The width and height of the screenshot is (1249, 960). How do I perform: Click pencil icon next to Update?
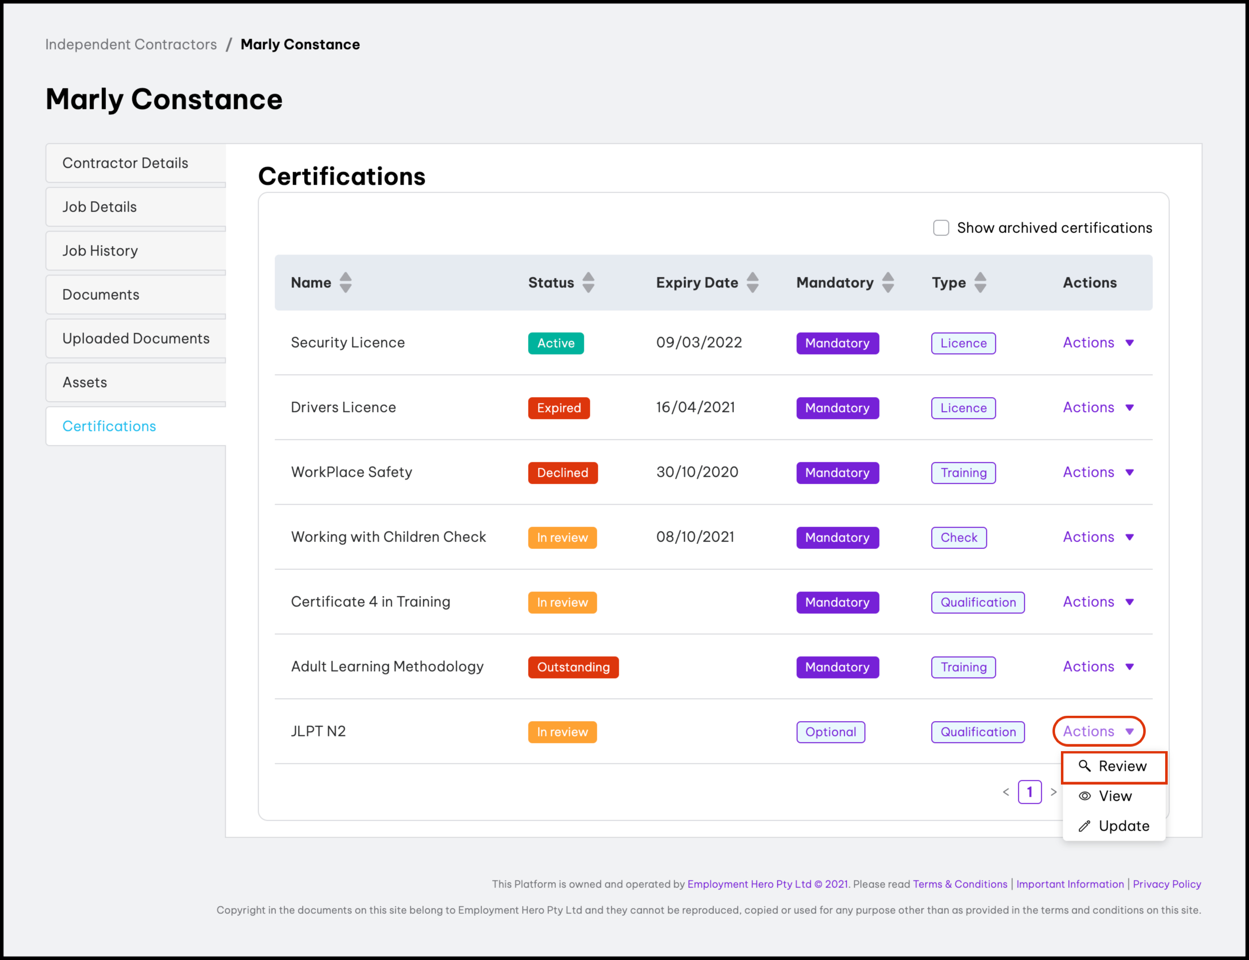1084,826
